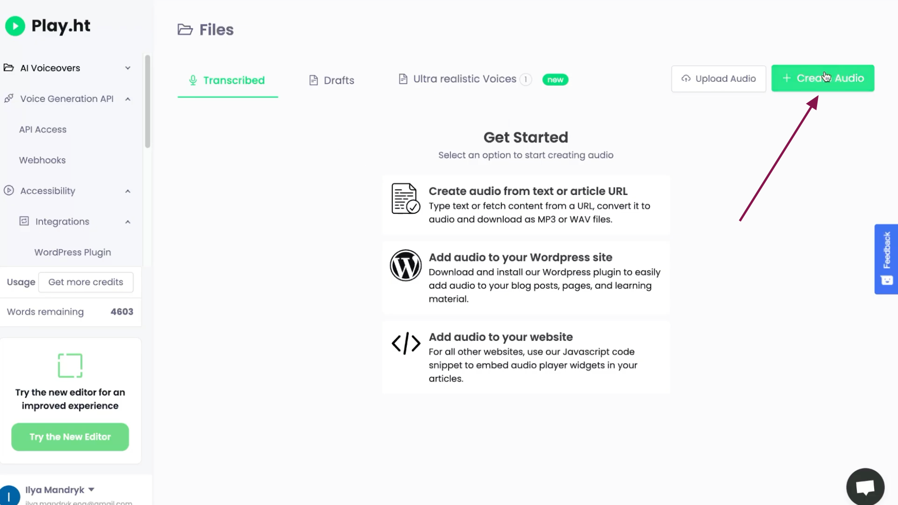
Task: Choose Create audio from text or article URL
Action: tap(526, 205)
